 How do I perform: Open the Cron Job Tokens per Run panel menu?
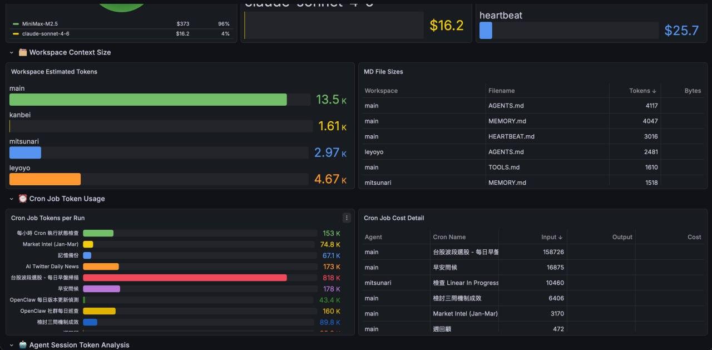click(x=347, y=218)
